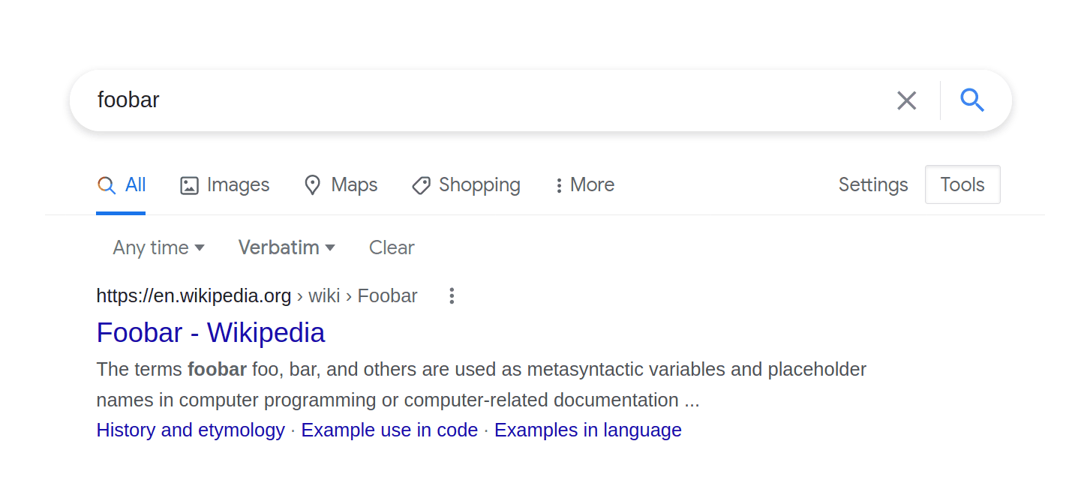Click the Example use in code sitelink
Screen dimensions: 1090x501
[x=389, y=430]
